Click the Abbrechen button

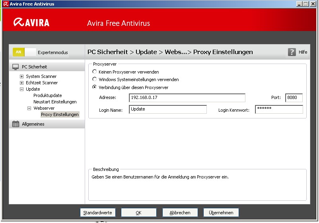click(180, 213)
